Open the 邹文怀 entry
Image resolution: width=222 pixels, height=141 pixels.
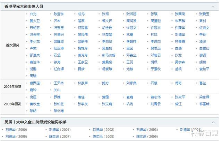coord(107,21)
